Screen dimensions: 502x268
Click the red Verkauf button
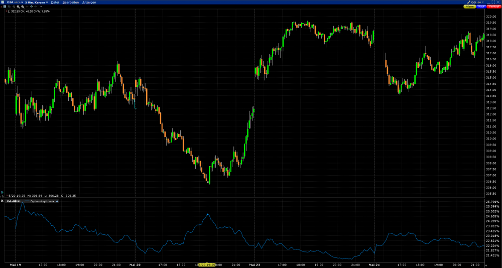(494, 7)
